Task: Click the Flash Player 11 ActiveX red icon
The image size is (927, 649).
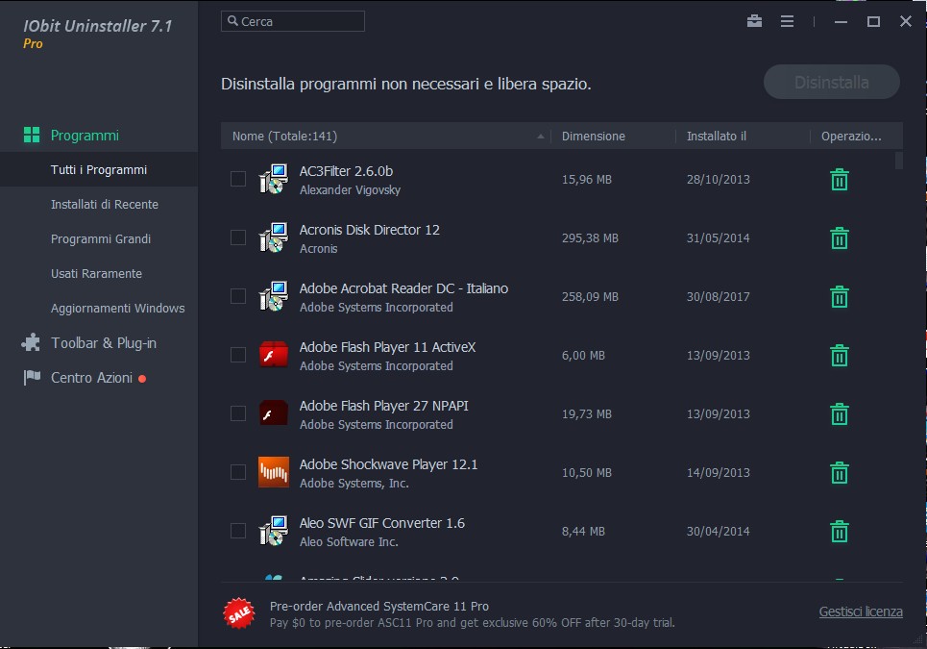Action: [274, 355]
